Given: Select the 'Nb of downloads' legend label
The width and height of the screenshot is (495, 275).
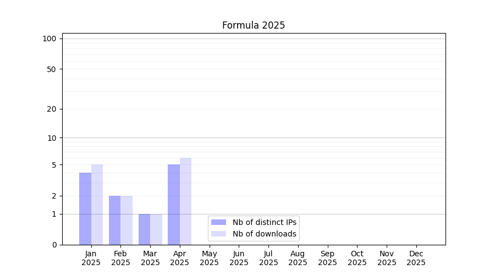Looking at the screenshot, I should 265,234.
